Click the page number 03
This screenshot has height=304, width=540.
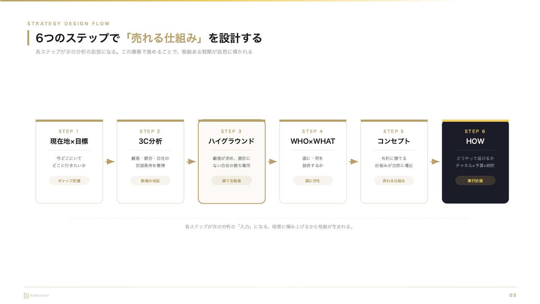pyautogui.click(x=513, y=295)
